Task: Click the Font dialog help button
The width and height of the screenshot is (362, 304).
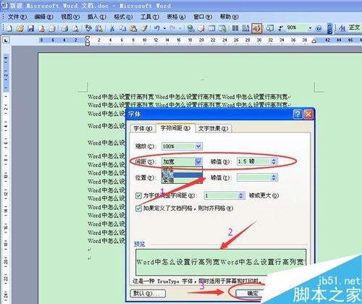Action: (298, 114)
